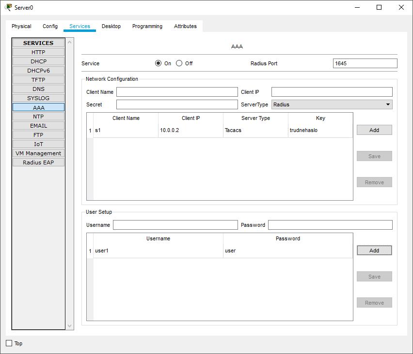413x354 pixels.
Task: Click the Client IP column header
Action: 191,118
